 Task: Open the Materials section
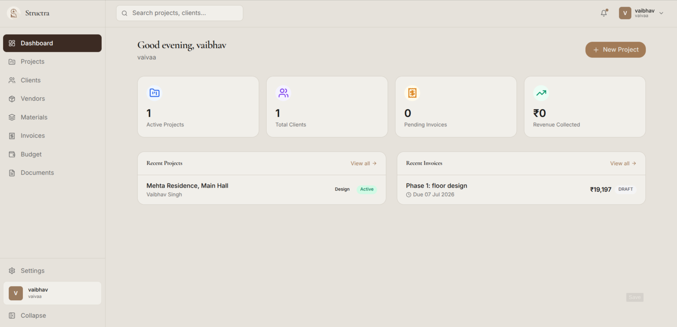point(52,117)
